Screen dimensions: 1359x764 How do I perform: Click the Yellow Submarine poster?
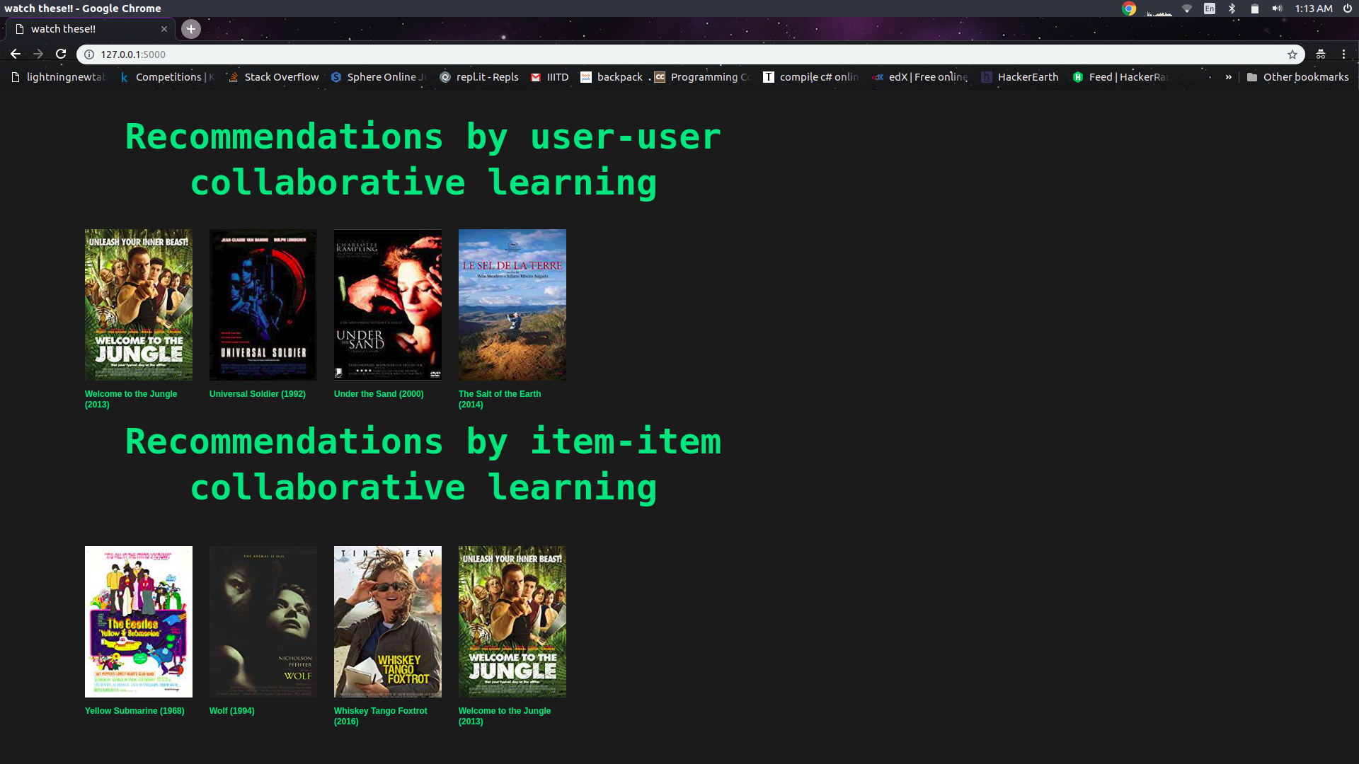point(139,621)
